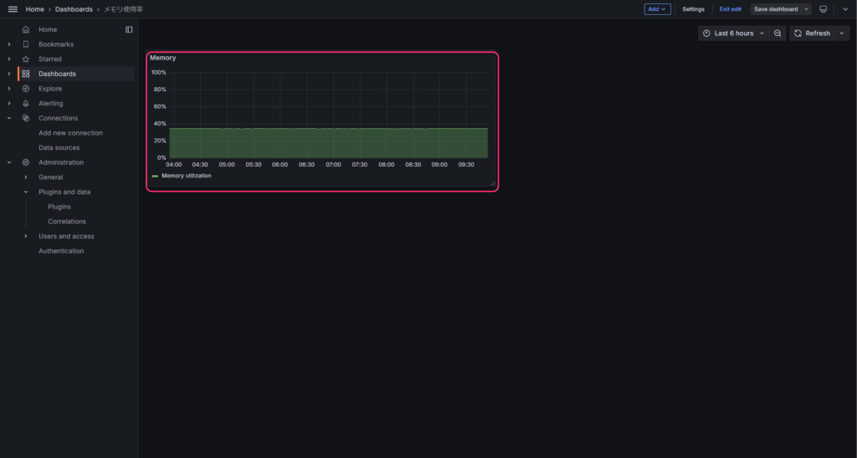Open the hamburger main menu
The height and width of the screenshot is (458, 857).
[x=13, y=9]
